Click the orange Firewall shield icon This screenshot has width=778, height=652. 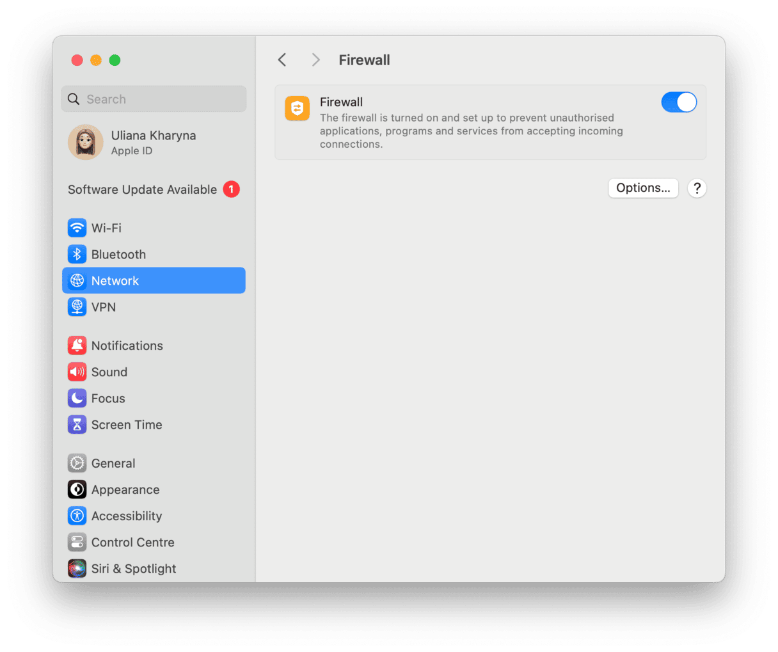(298, 108)
